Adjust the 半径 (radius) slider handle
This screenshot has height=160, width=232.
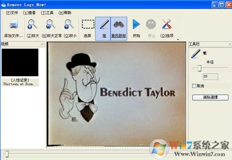point(200,68)
